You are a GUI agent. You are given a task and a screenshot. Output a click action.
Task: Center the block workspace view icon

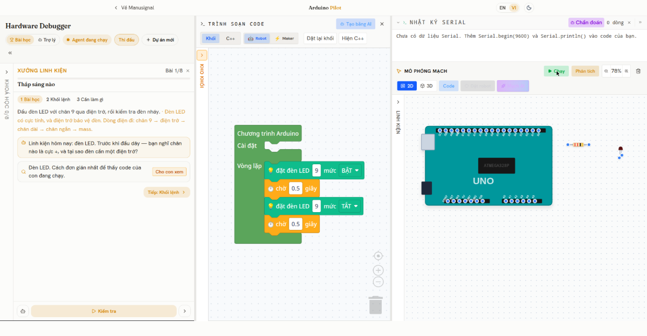point(378,256)
